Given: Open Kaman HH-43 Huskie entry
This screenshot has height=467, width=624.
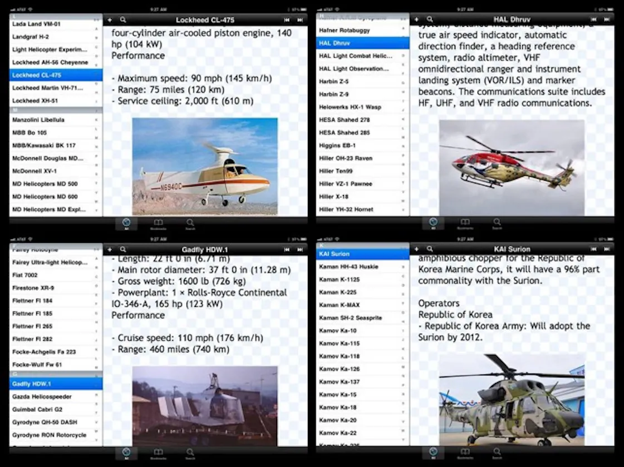Looking at the screenshot, I should coord(362,267).
